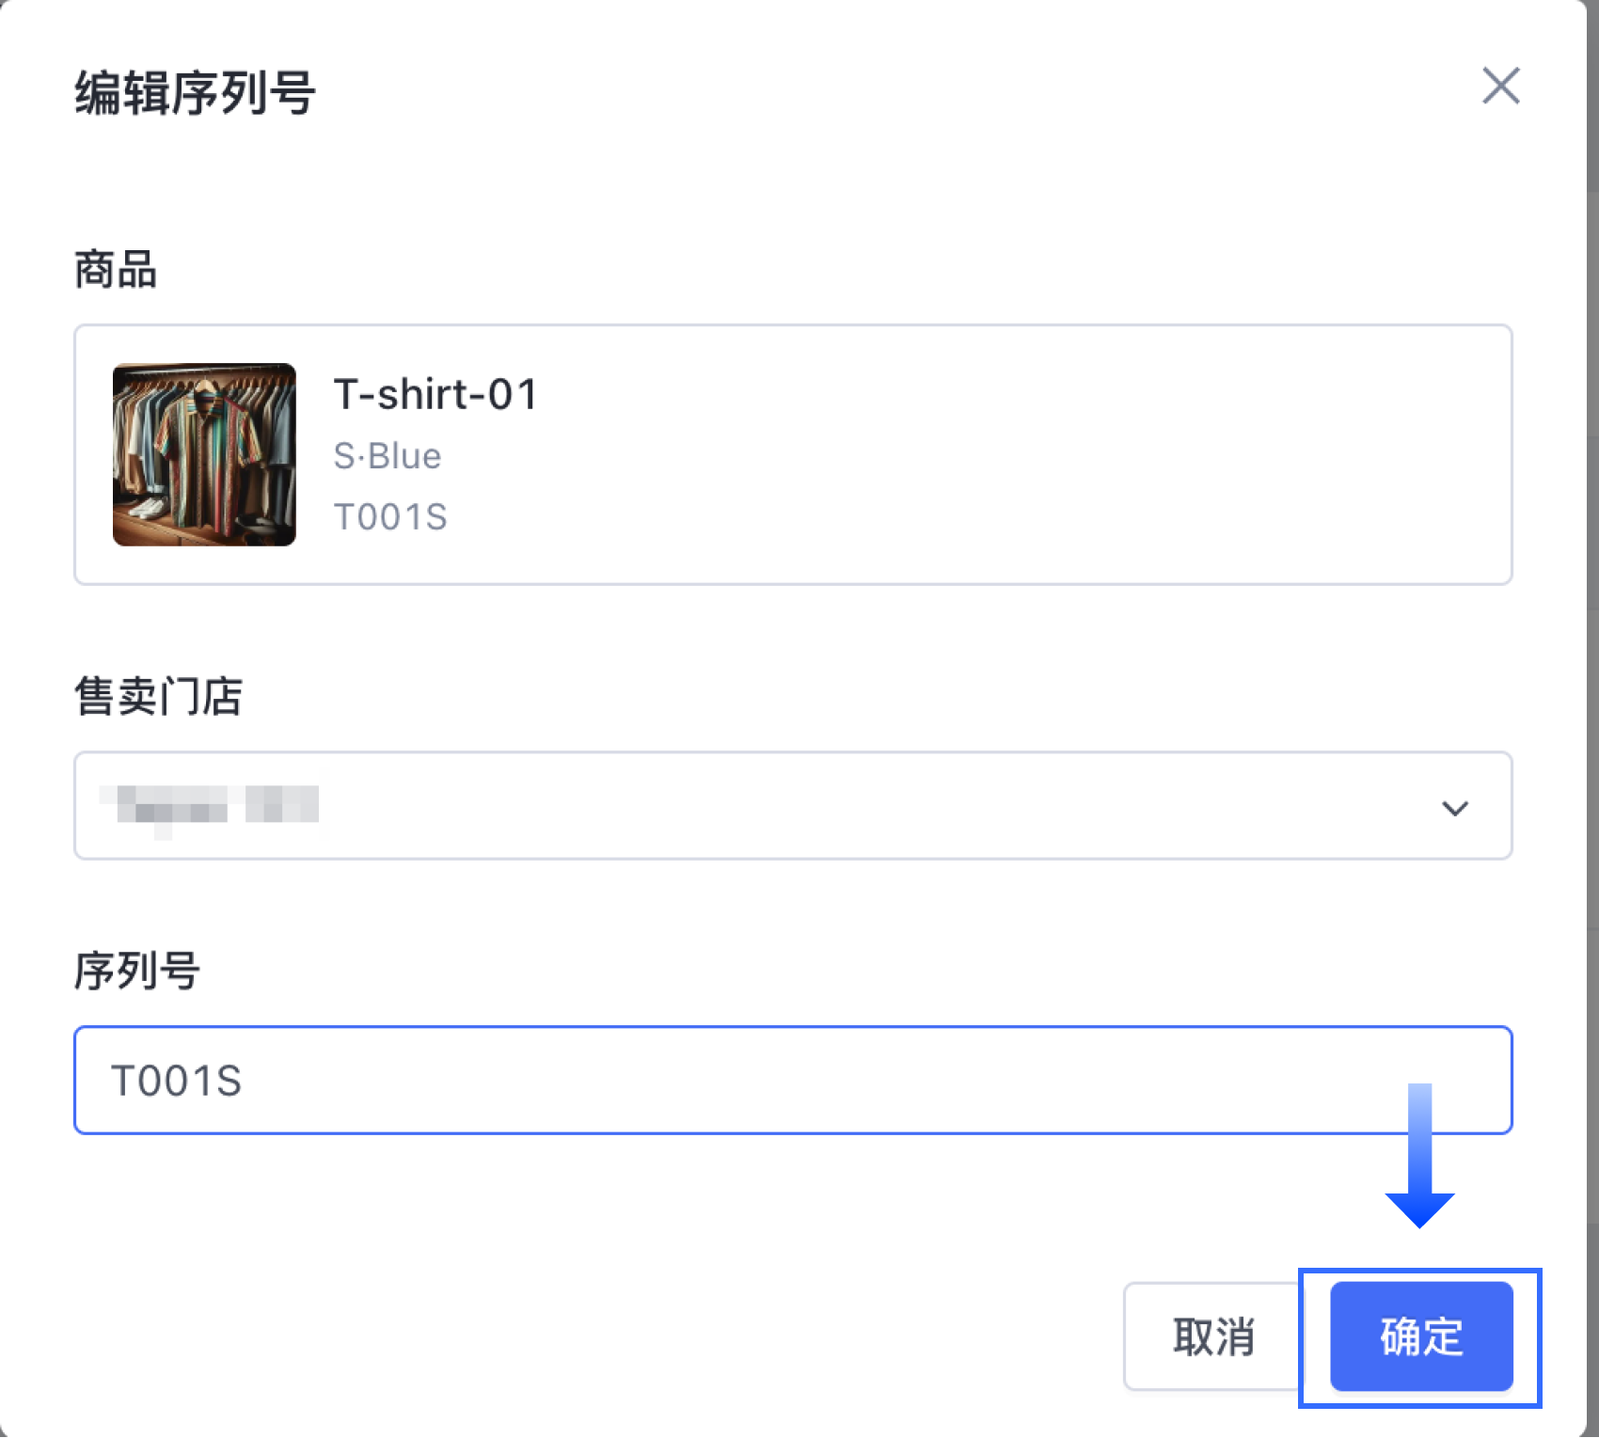Click the T001S text in serial field
1599x1438 pixels.
pos(176,1081)
